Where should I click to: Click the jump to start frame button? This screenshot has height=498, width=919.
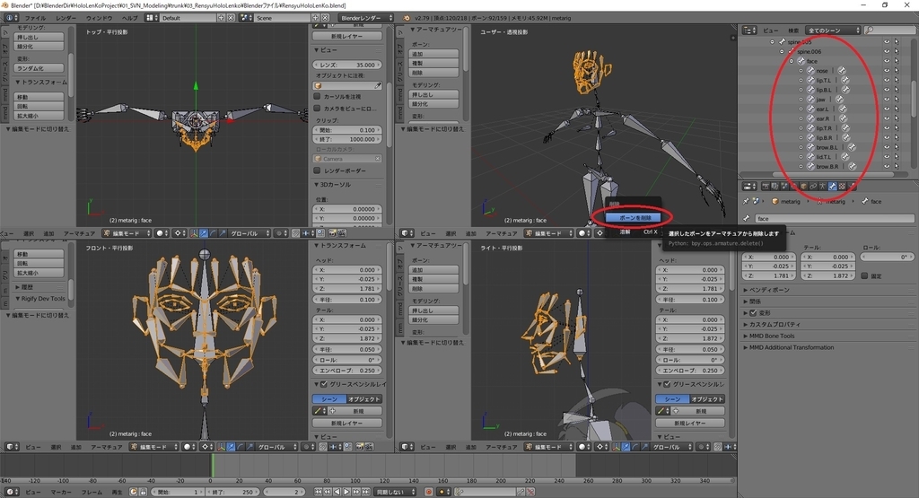click(318, 492)
